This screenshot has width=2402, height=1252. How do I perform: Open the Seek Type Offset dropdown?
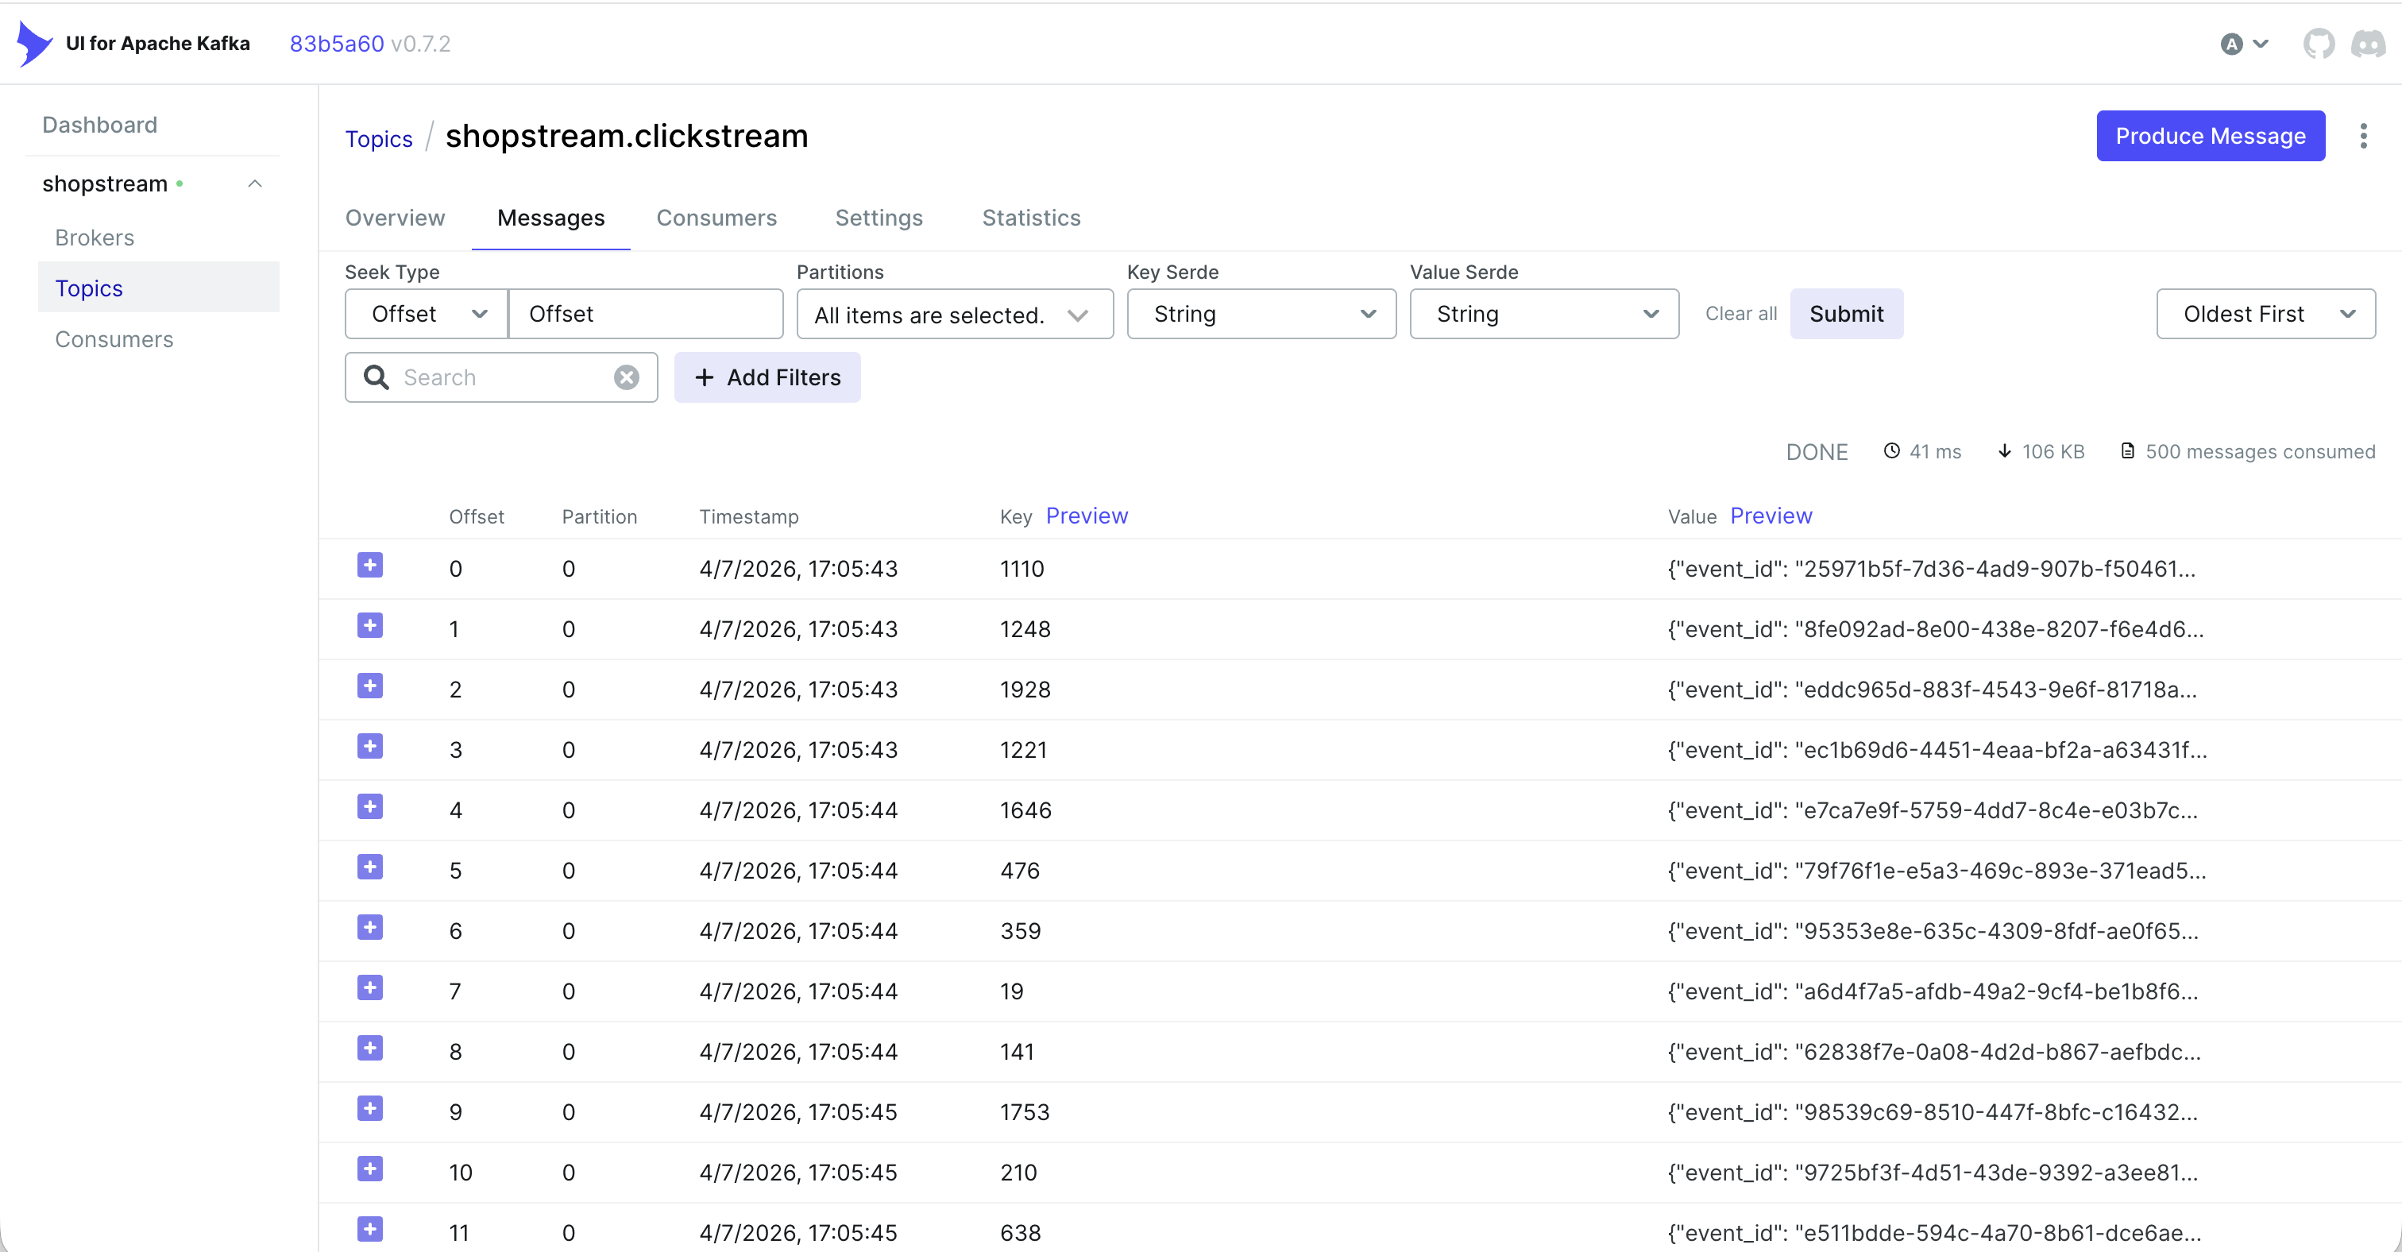click(426, 314)
